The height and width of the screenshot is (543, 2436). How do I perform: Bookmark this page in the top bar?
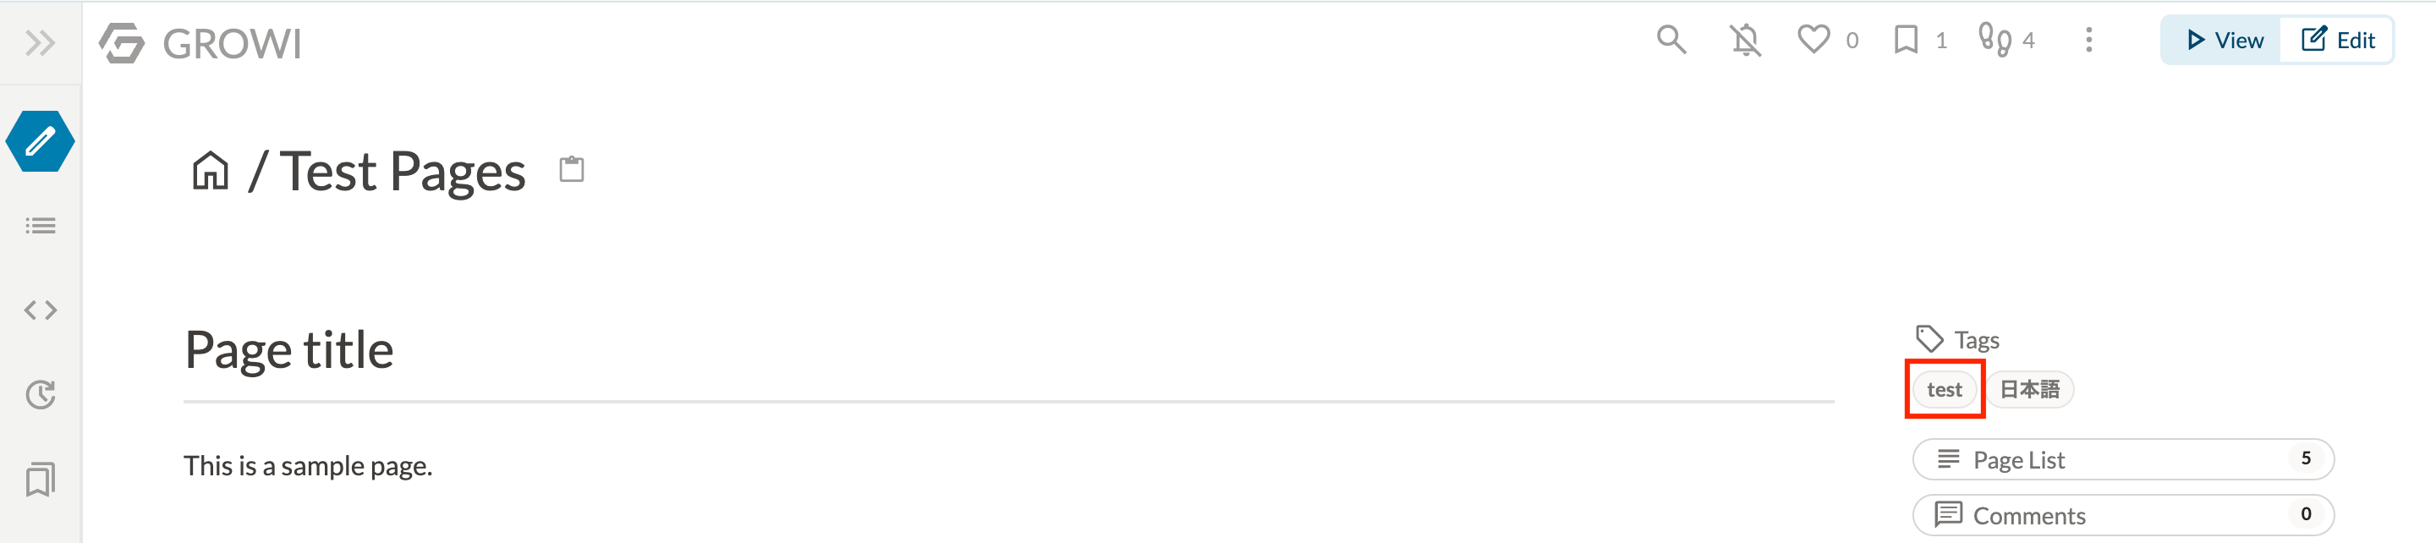click(1907, 40)
